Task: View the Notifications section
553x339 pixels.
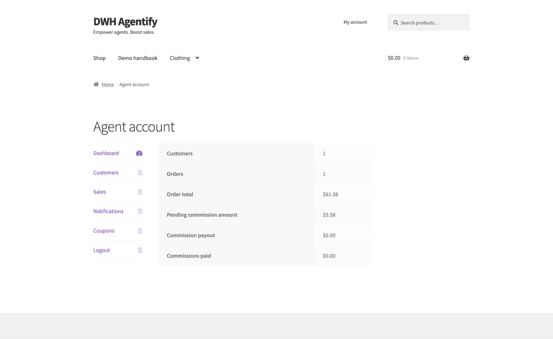Action: coord(108,211)
